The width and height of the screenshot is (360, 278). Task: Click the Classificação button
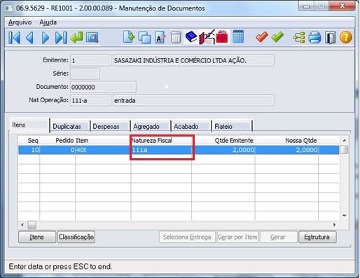point(76,237)
